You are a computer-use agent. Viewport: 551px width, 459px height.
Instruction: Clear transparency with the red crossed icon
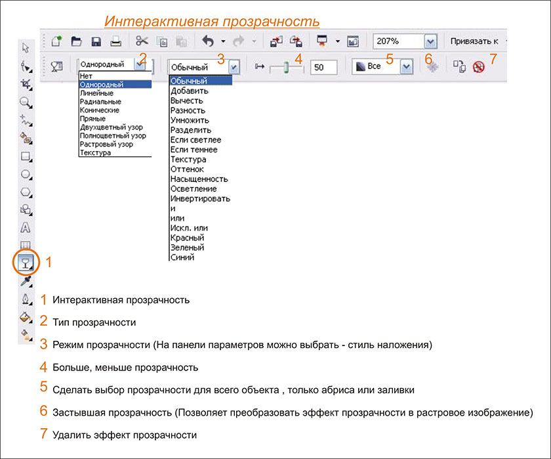(478, 67)
